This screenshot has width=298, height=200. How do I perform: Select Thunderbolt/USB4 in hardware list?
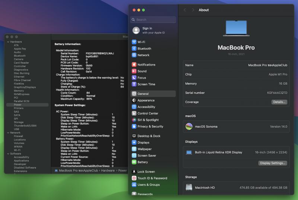pyautogui.click(x=25, y=126)
